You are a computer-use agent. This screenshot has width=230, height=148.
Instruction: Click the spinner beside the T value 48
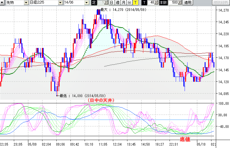(x=157, y=3)
